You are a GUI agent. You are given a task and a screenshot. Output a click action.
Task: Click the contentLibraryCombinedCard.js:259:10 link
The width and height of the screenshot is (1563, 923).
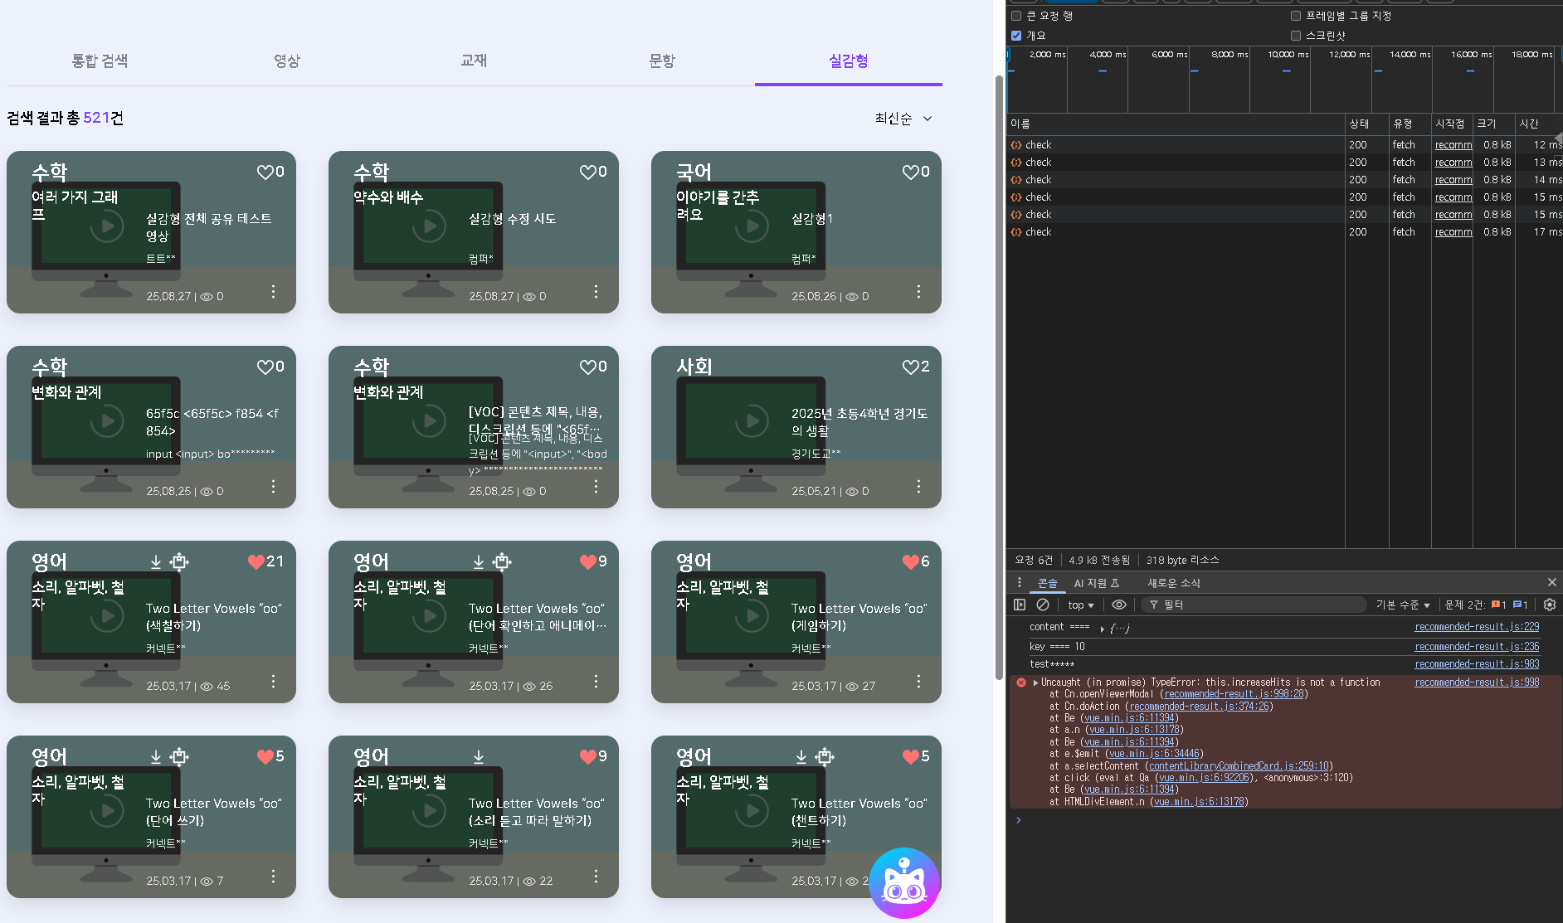pyautogui.click(x=1238, y=765)
